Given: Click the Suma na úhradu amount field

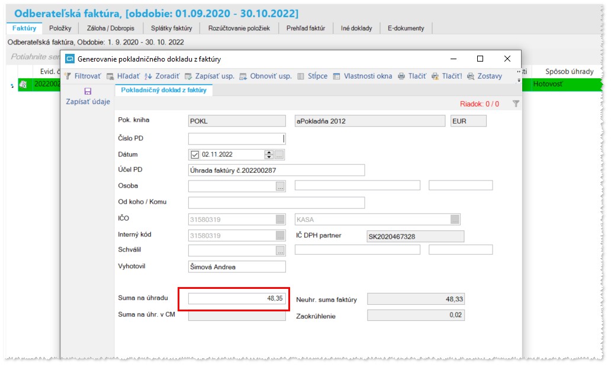Looking at the screenshot, I should [x=237, y=298].
